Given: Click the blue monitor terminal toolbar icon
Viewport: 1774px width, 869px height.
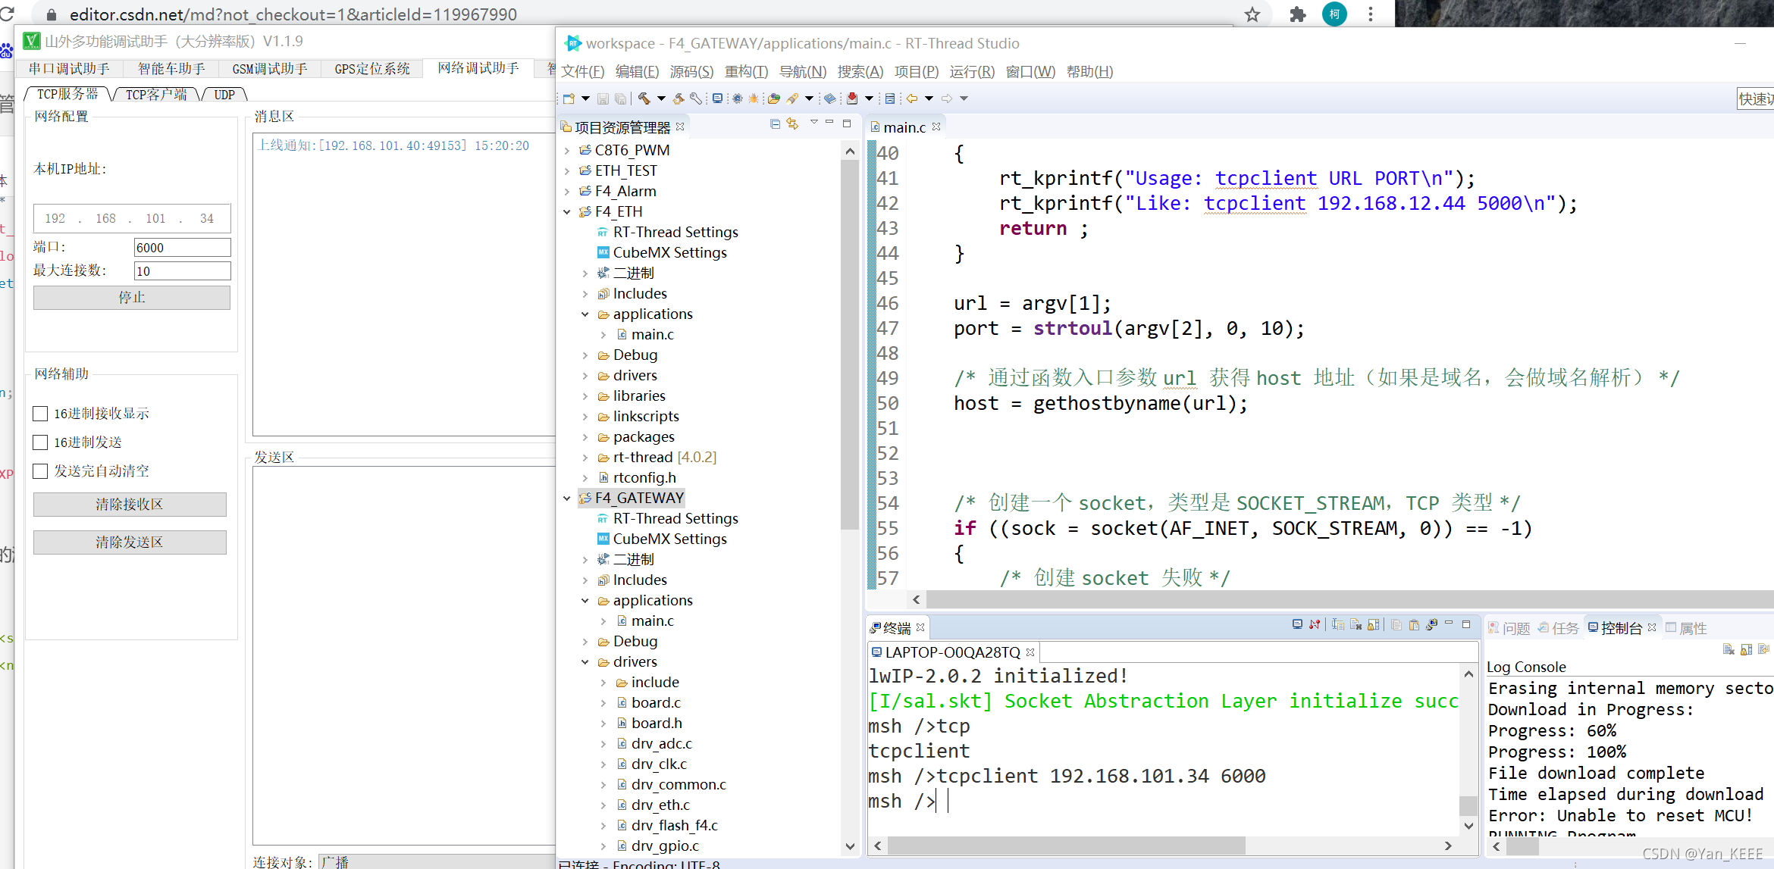Looking at the screenshot, I should 717,98.
